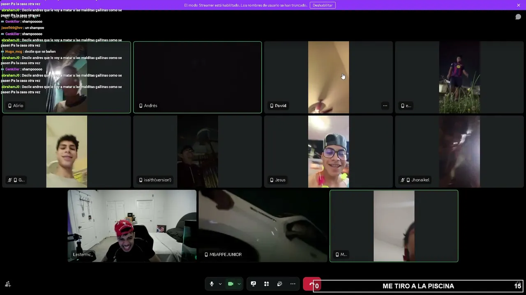Invite people with the add-user icon

tap(8, 284)
